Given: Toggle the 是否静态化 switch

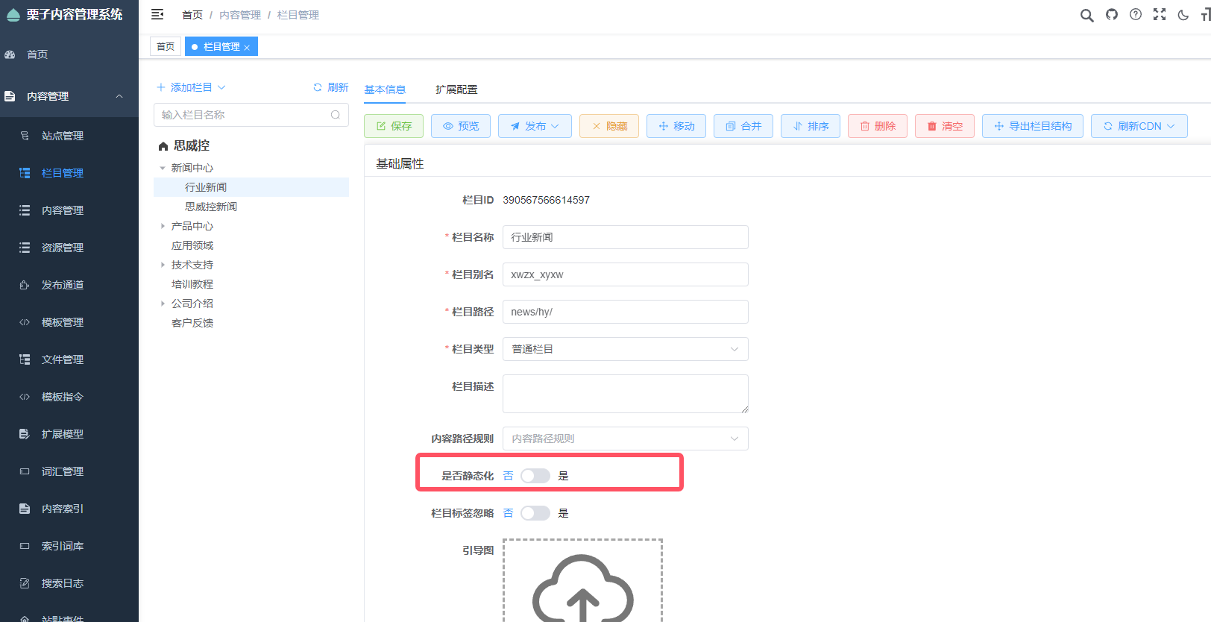Looking at the screenshot, I should click(535, 476).
